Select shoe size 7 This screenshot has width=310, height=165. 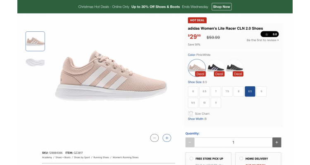(216, 92)
